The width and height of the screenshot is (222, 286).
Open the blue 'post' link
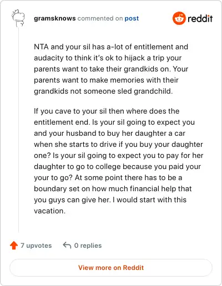(132, 18)
